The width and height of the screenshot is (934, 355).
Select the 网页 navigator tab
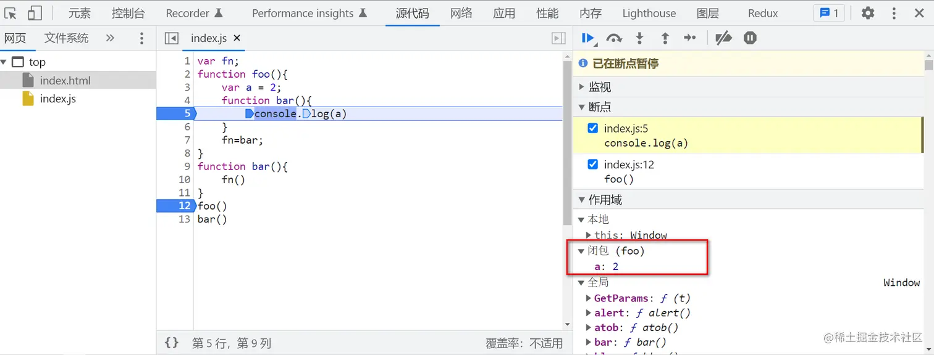coord(15,38)
